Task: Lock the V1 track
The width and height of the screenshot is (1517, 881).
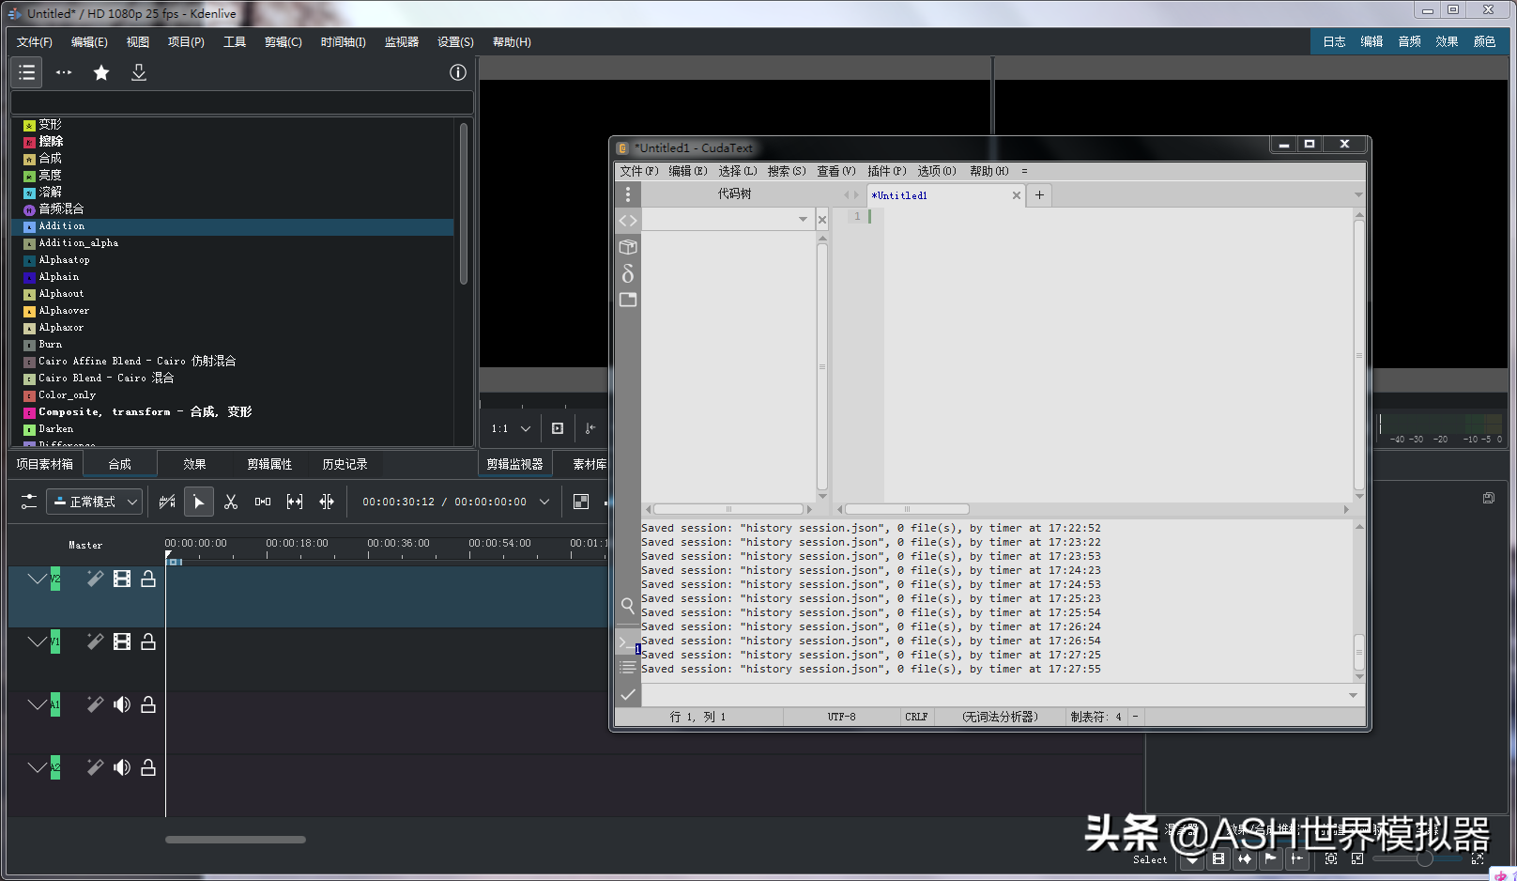Action: click(x=148, y=641)
